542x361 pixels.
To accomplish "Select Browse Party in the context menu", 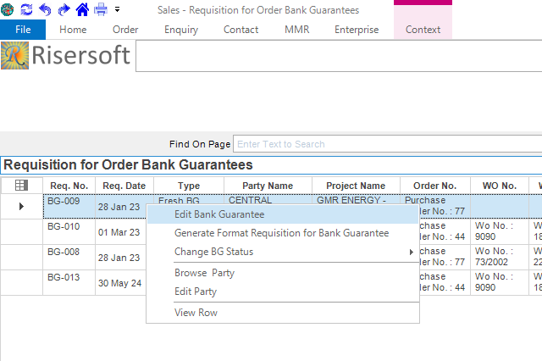I will pyautogui.click(x=204, y=273).
